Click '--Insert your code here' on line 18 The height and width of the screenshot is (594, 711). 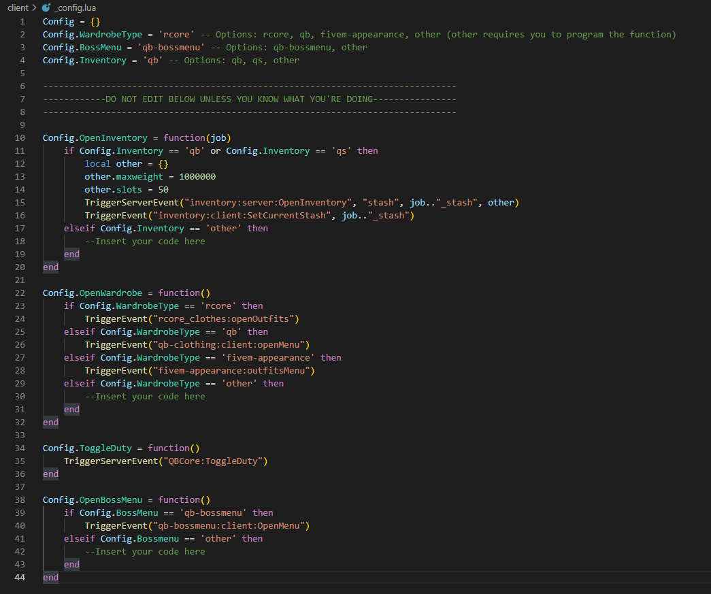pos(145,242)
